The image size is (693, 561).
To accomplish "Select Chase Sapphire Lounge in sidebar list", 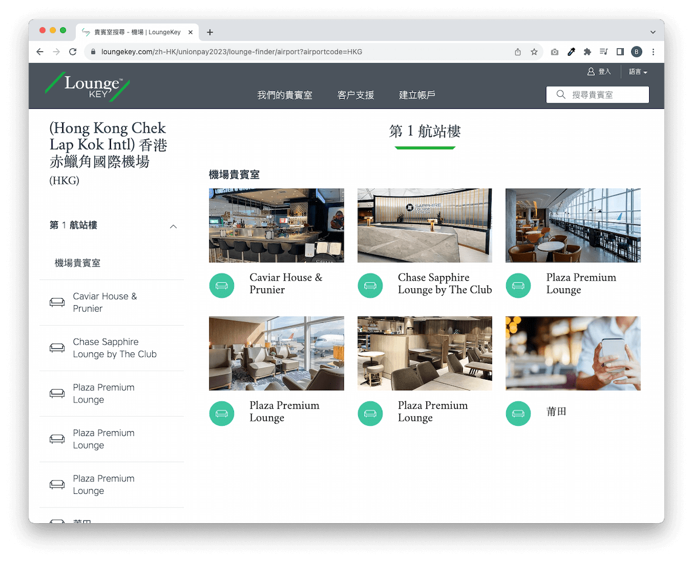I will click(115, 348).
